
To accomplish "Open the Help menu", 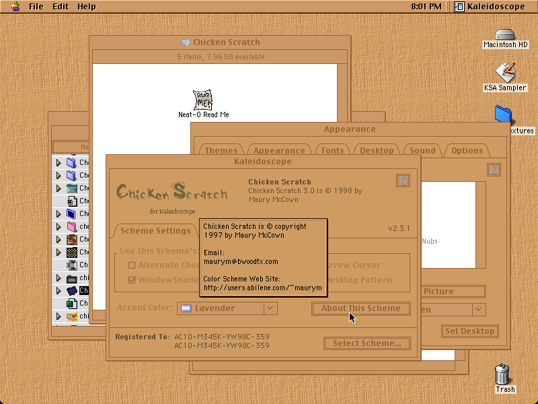I will coord(87,7).
